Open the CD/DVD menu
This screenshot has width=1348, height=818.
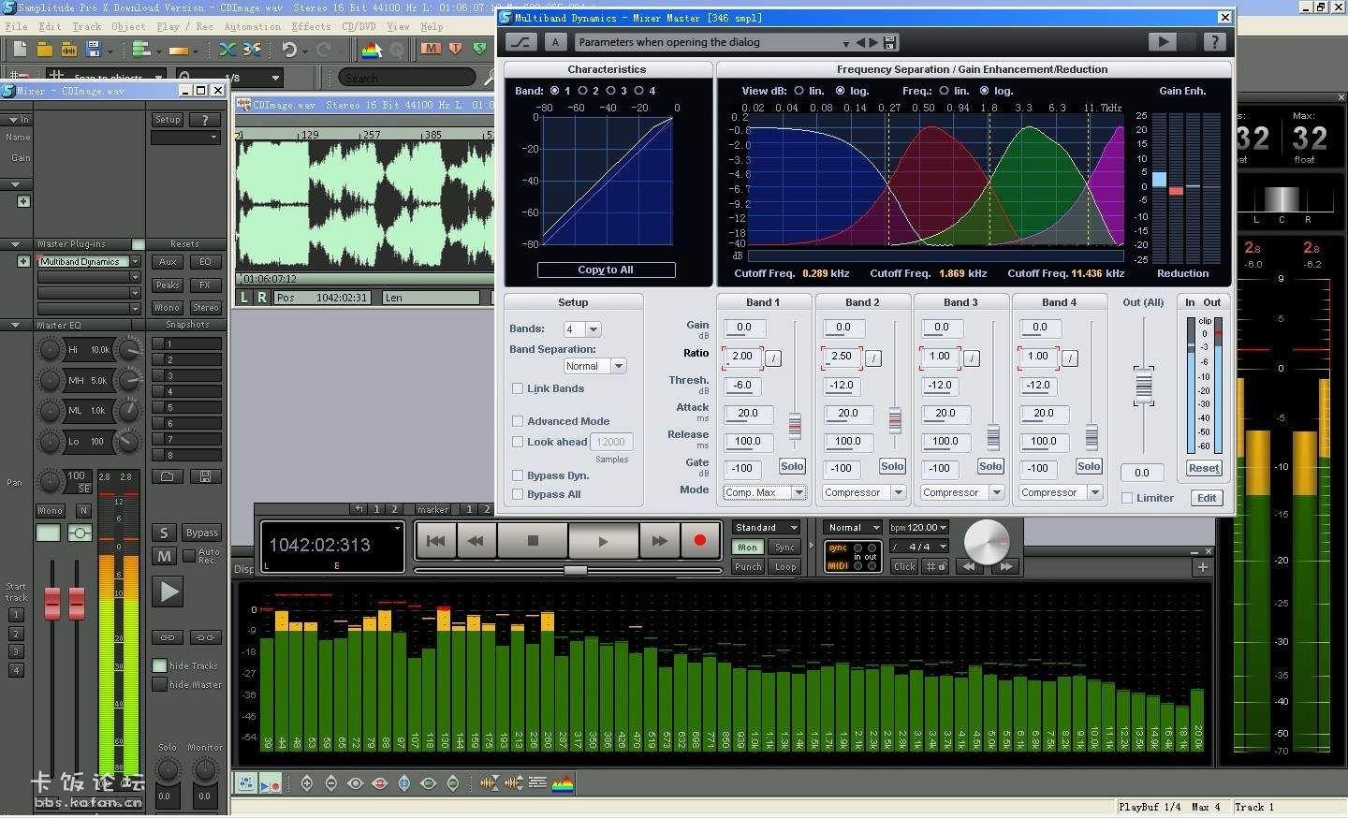click(x=359, y=26)
